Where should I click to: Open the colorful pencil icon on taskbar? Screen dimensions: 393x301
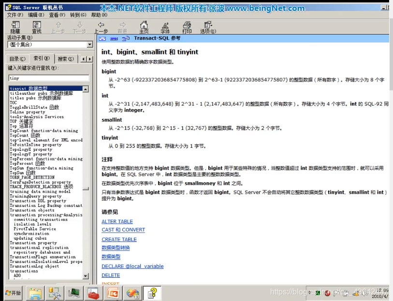tap(132, 293)
